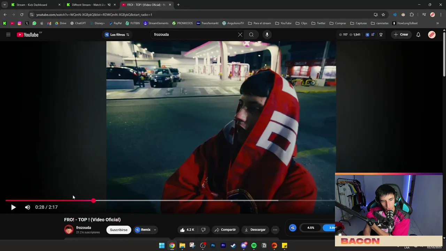Go to YouTube home via logo
Screen dimensions: 446x251
pos(28,35)
